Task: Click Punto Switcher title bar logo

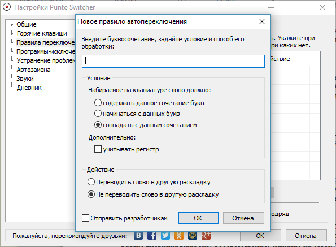Action: click(x=6, y=7)
